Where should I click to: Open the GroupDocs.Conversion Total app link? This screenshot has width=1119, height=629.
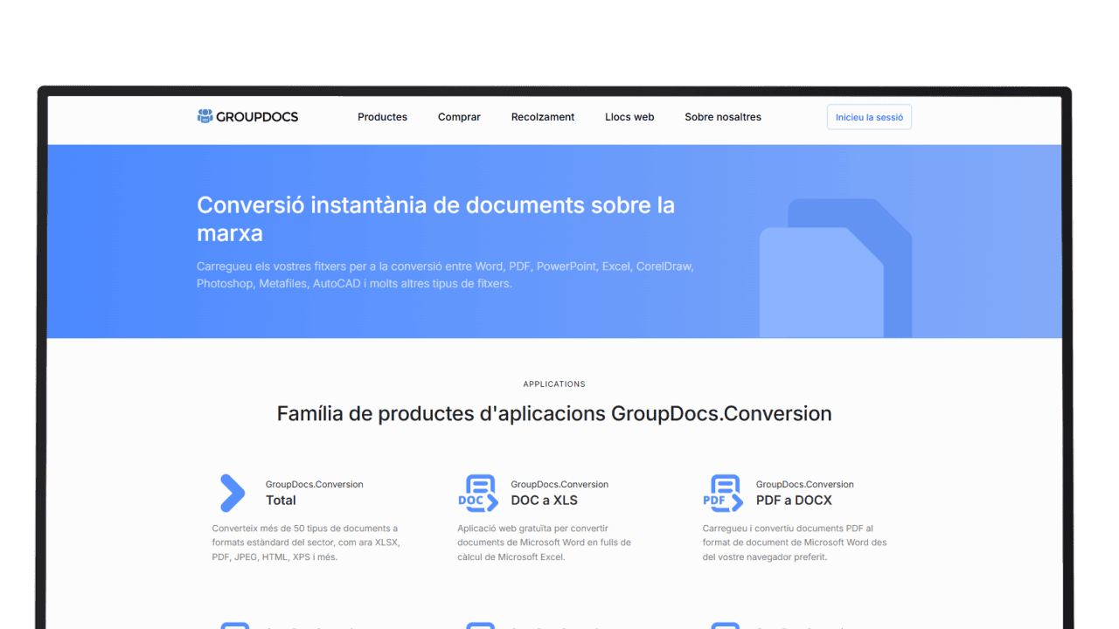281,501
